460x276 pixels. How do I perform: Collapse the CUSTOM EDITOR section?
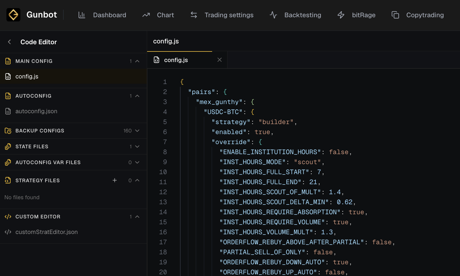pos(137,216)
